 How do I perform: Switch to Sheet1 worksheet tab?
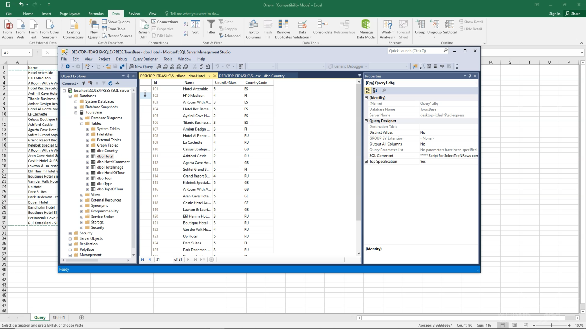[x=59, y=318]
